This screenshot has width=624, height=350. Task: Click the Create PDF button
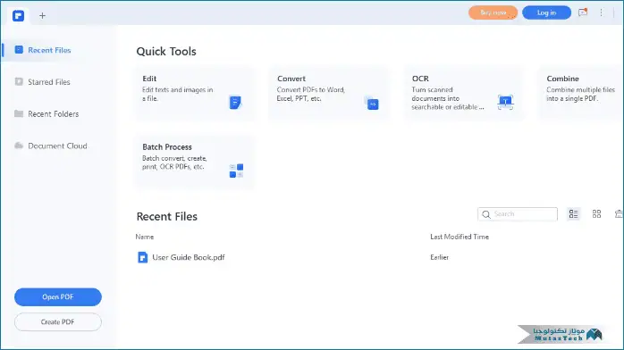tap(58, 322)
